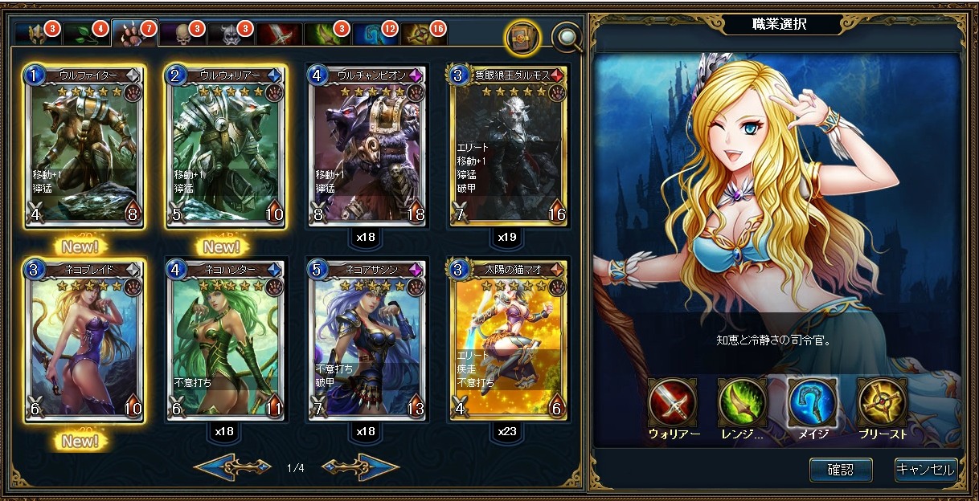
Task: Open the blue staff mage card tab
Action: point(375,33)
